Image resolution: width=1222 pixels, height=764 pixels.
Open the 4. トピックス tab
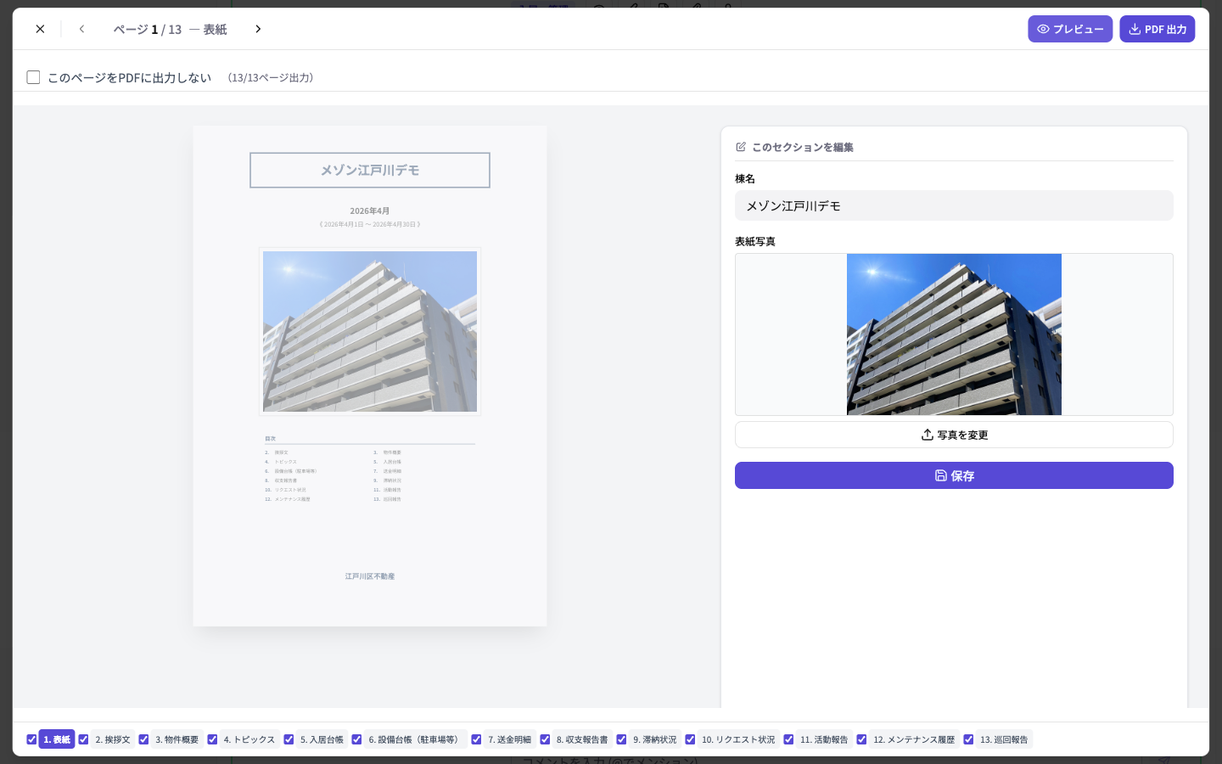tap(249, 739)
